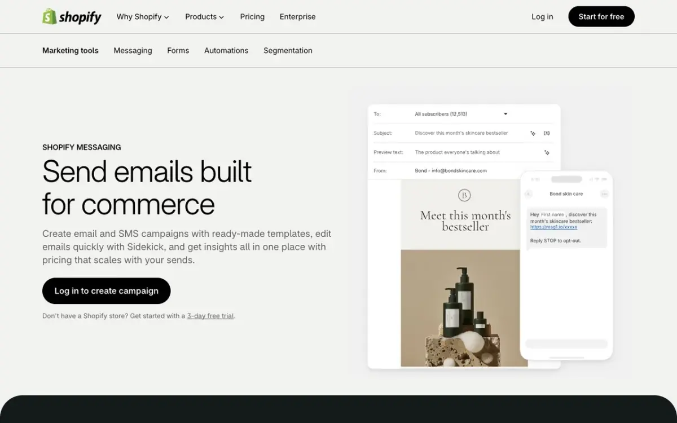The image size is (677, 423).
Task: Click the Bond circular B logo in email
Action: [x=464, y=195]
